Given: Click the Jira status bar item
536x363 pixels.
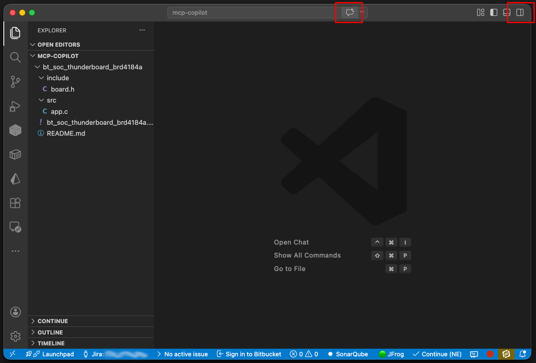Looking at the screenshot, I should pos(116,354).
